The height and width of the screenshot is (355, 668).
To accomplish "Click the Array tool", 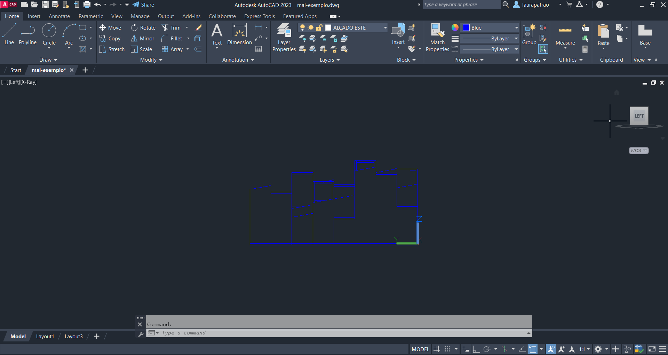I will 172,49.
